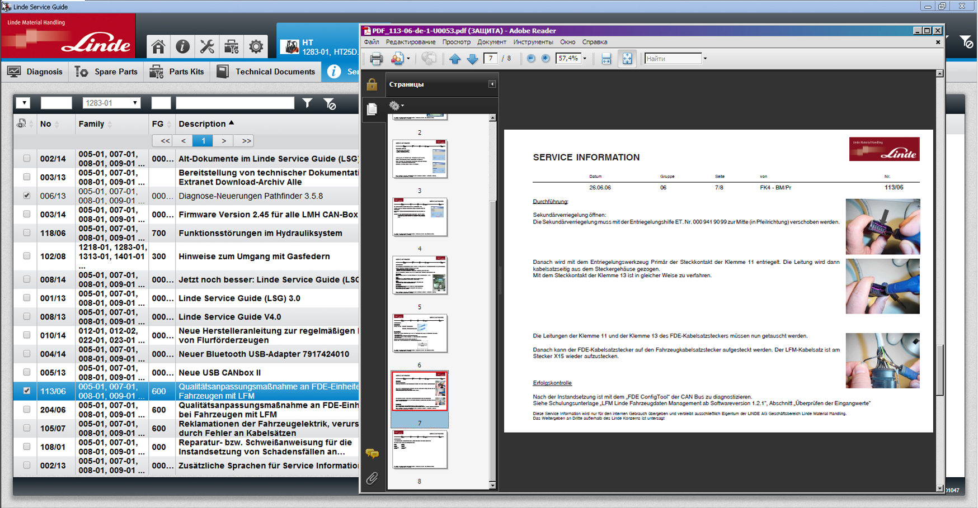The height and width of the screenshot is (508, 978).
Task: Open the page thumbnails options gear dropdown
Action: pyautogui.click(x=397, y=106)
